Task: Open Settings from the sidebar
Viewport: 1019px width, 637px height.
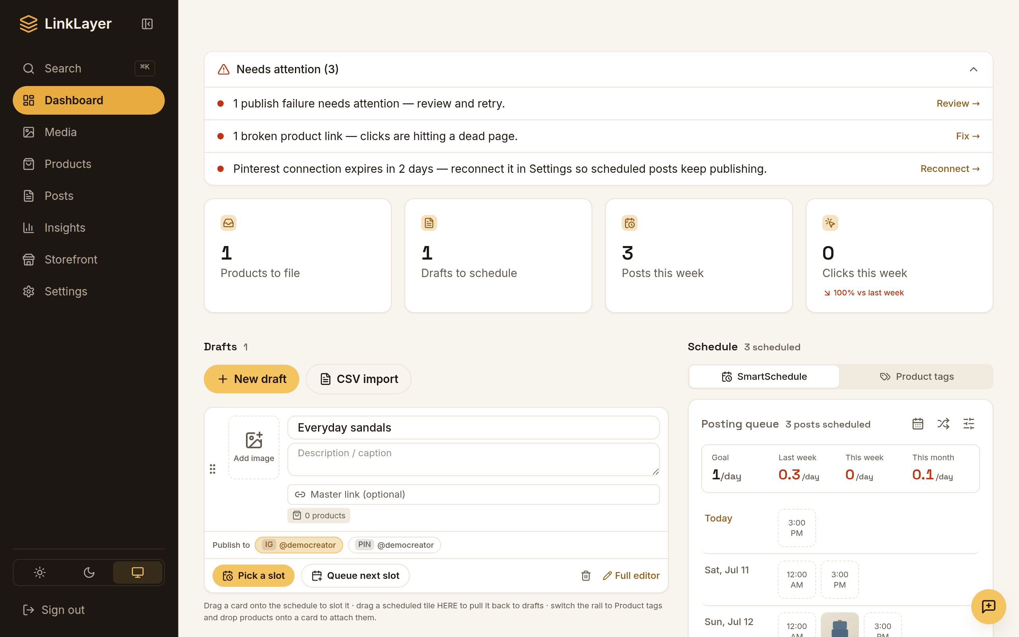Action: click(x=88, y=291)
